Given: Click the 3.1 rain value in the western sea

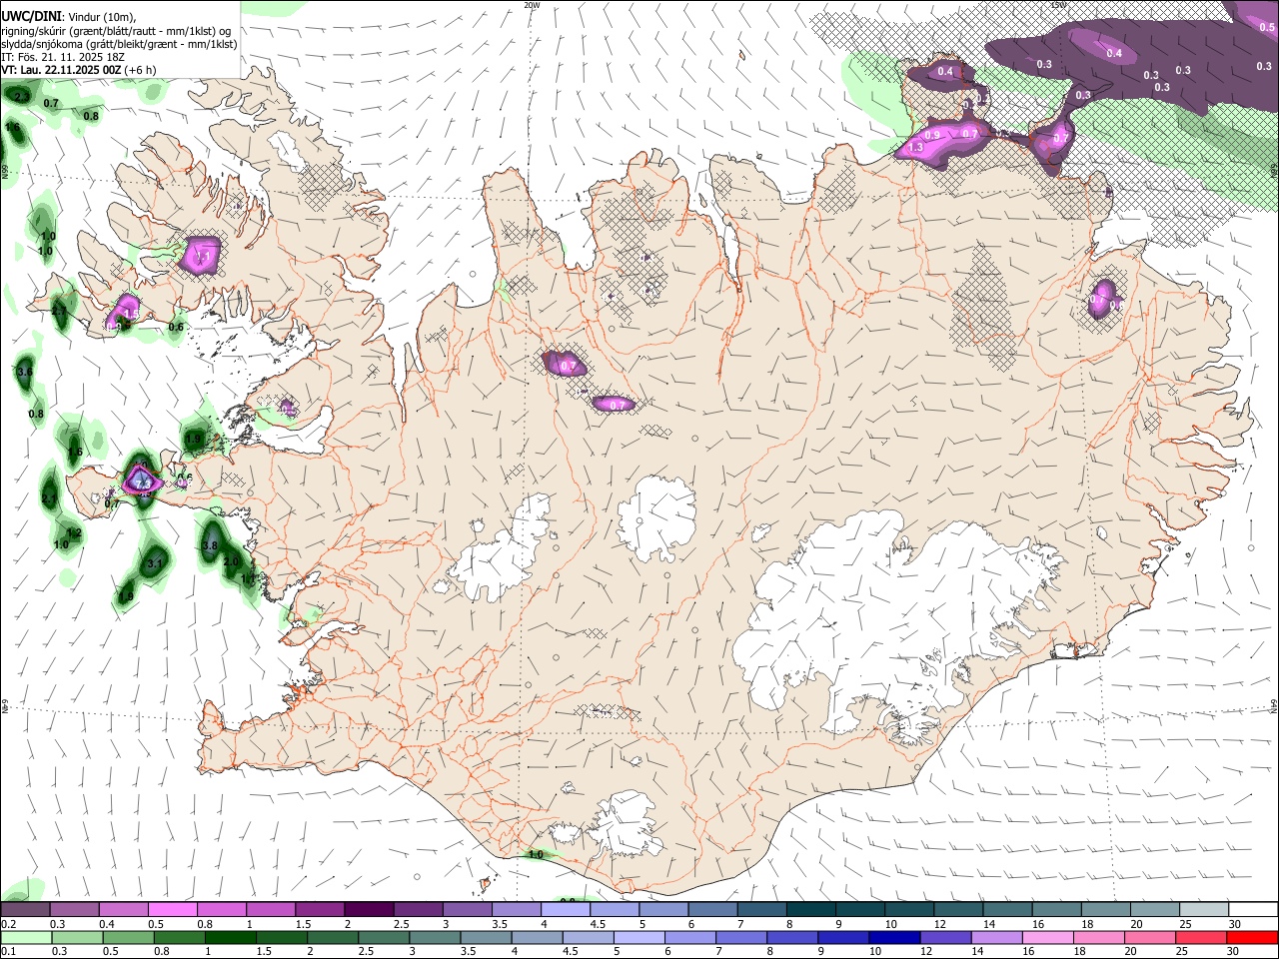Looking at the screenshot, I should 155,564.
